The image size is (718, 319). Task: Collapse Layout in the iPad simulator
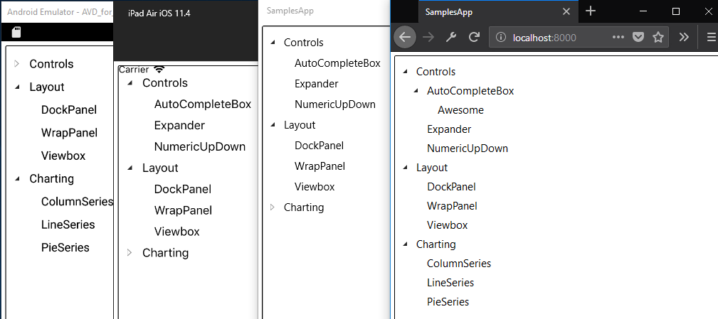[x=130, y=168]
